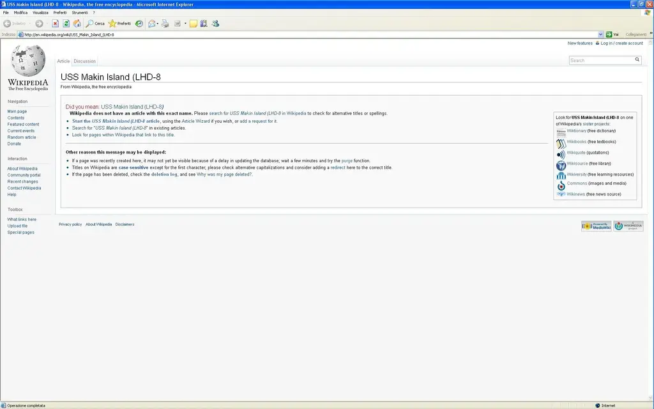Refresh the page with the green arrows icon
The width and height of the screenshot is (654, 409).
[x=66, y=24]
